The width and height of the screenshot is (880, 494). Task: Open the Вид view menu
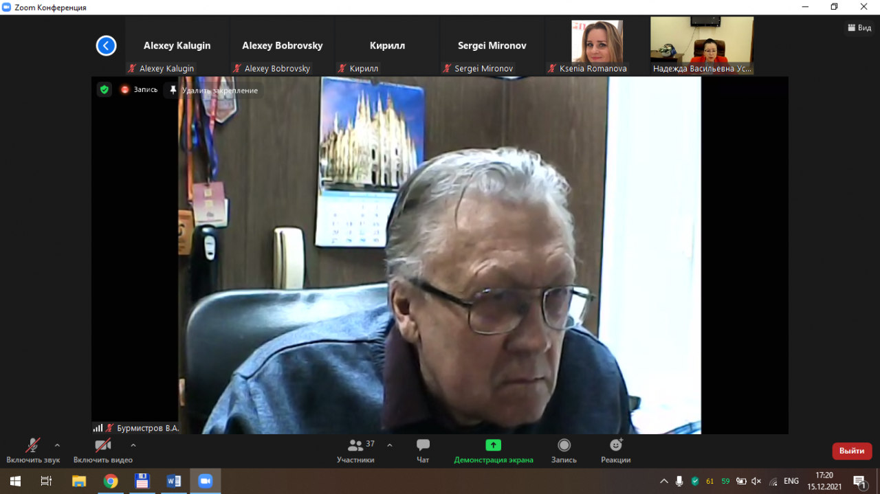click(x=859, y=27)
